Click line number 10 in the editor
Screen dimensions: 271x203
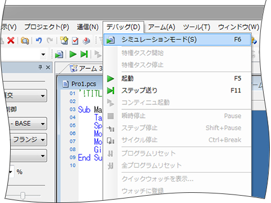(x=73, y=165)
